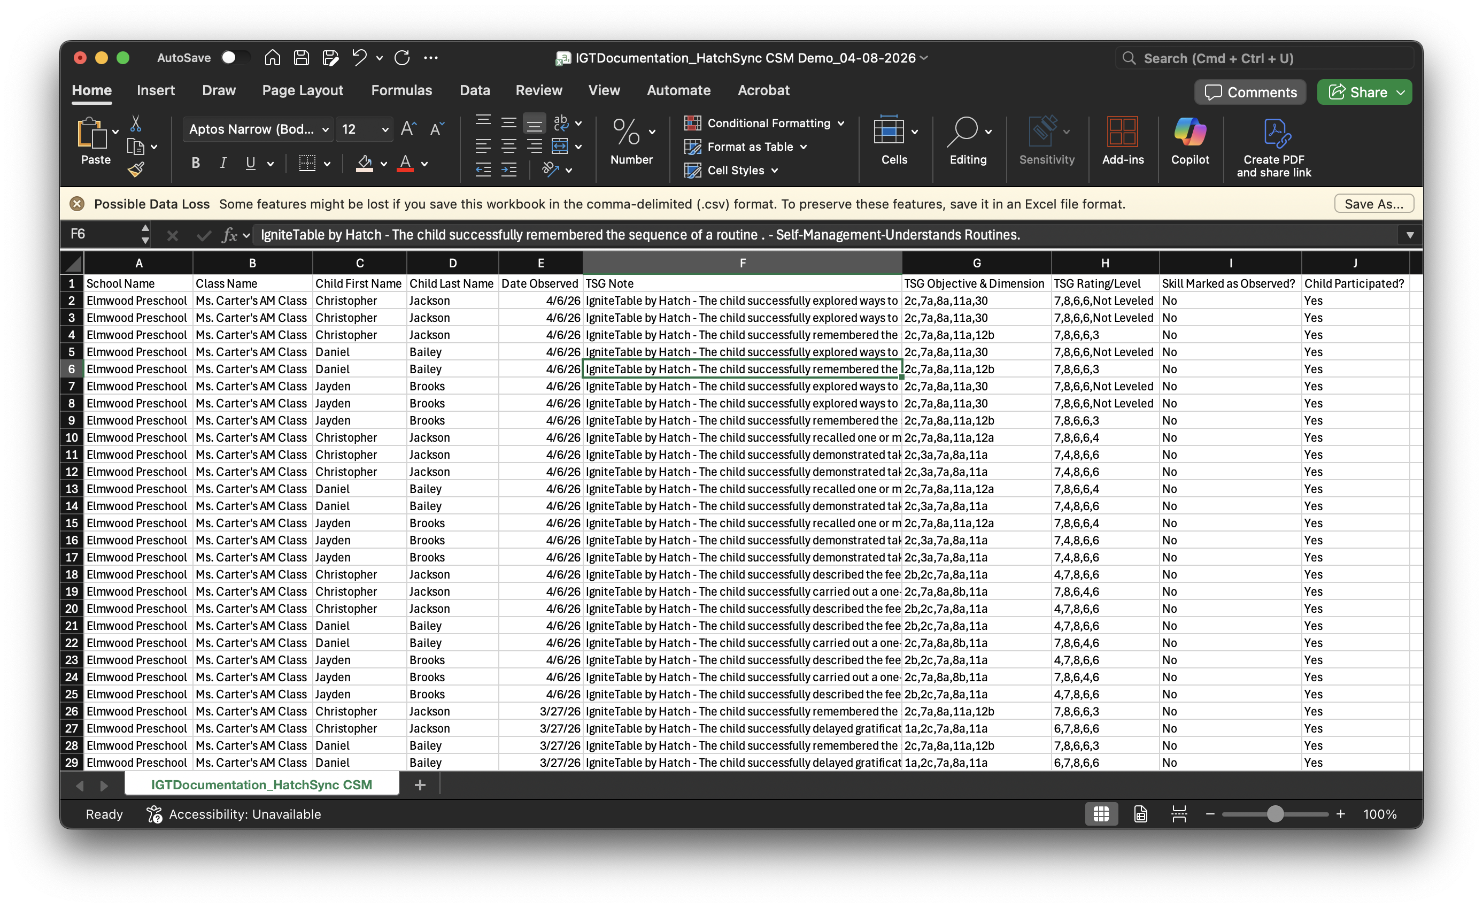Image resolution: width=1483 pixels, height=908 pixels.
Task: Click the Redo circular arrow icon
Action: point(402,58)
